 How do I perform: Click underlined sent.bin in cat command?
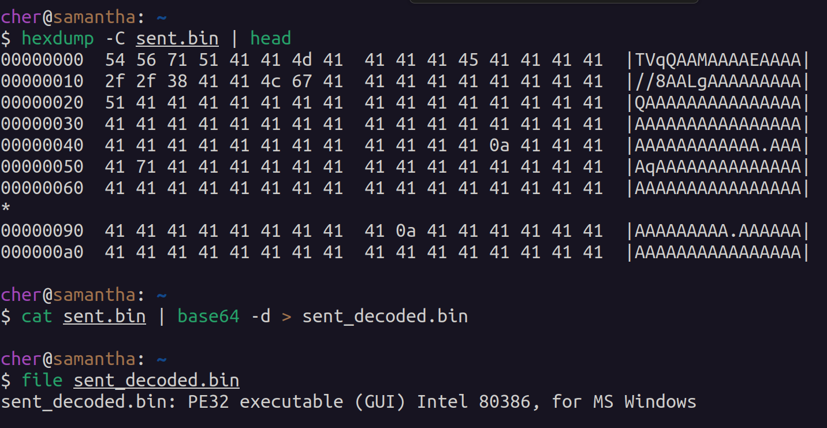tap(105, 317)
